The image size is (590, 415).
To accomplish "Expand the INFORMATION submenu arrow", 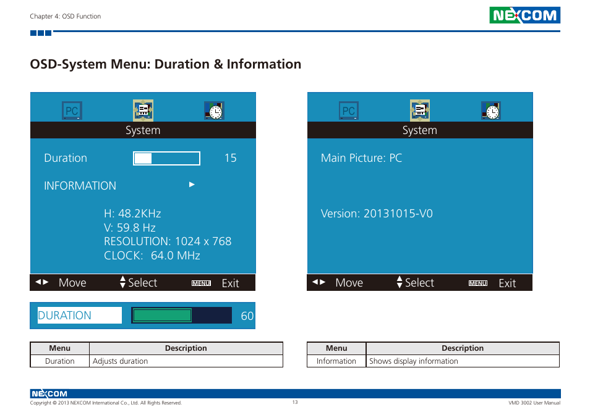I will click(x=192, y=184).
